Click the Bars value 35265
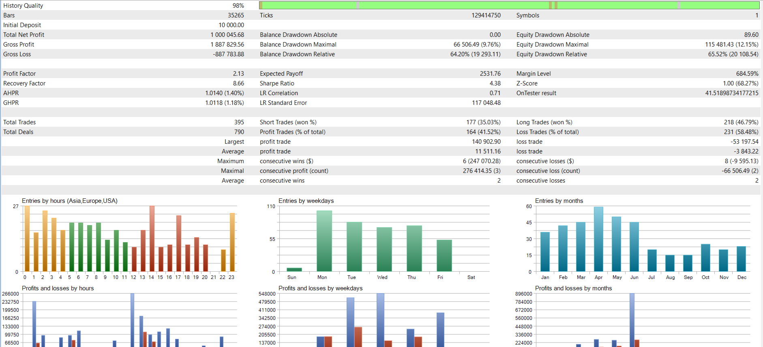Screen dimensions: 763x347 [x=236, y=15]
